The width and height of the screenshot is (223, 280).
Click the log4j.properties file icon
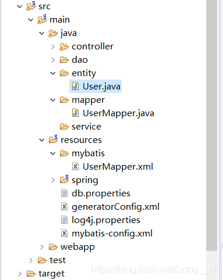point(64,220)
